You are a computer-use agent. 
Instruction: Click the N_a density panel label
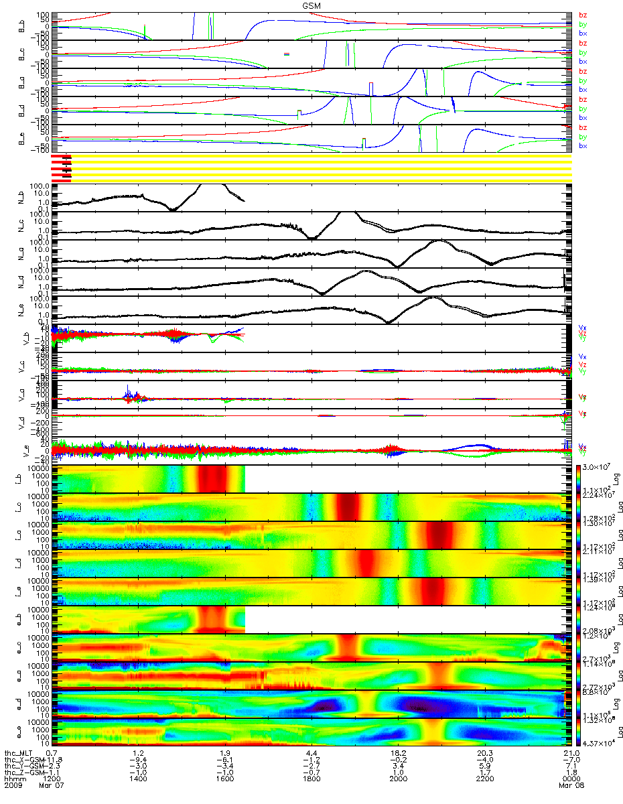pos(22,254)
